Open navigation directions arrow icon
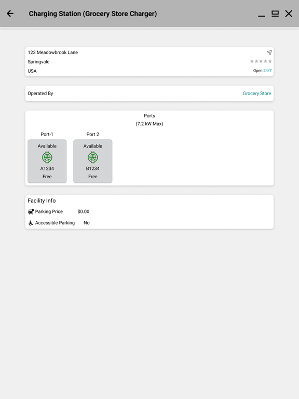Image resolution: width=299 pixels, height=399 pixels. click(x=269, y=52)
